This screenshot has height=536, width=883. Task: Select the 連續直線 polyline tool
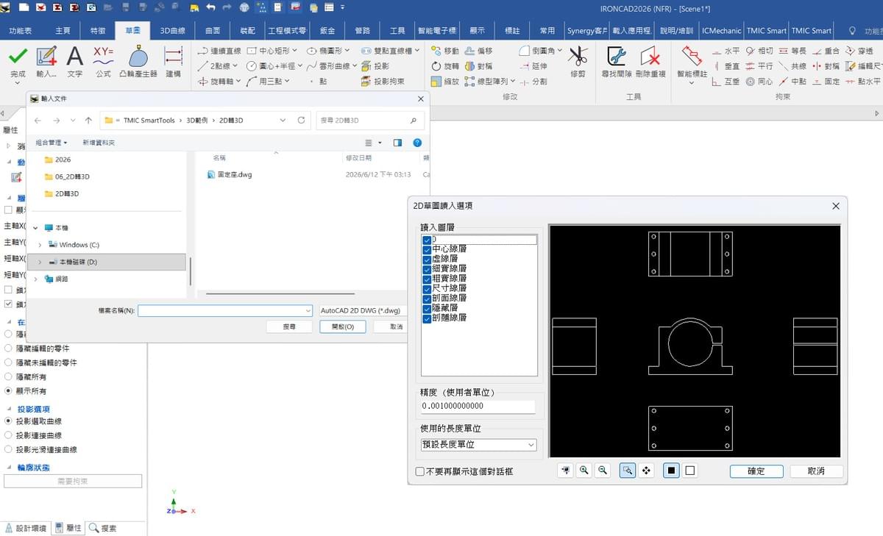[x=219, y=51]
